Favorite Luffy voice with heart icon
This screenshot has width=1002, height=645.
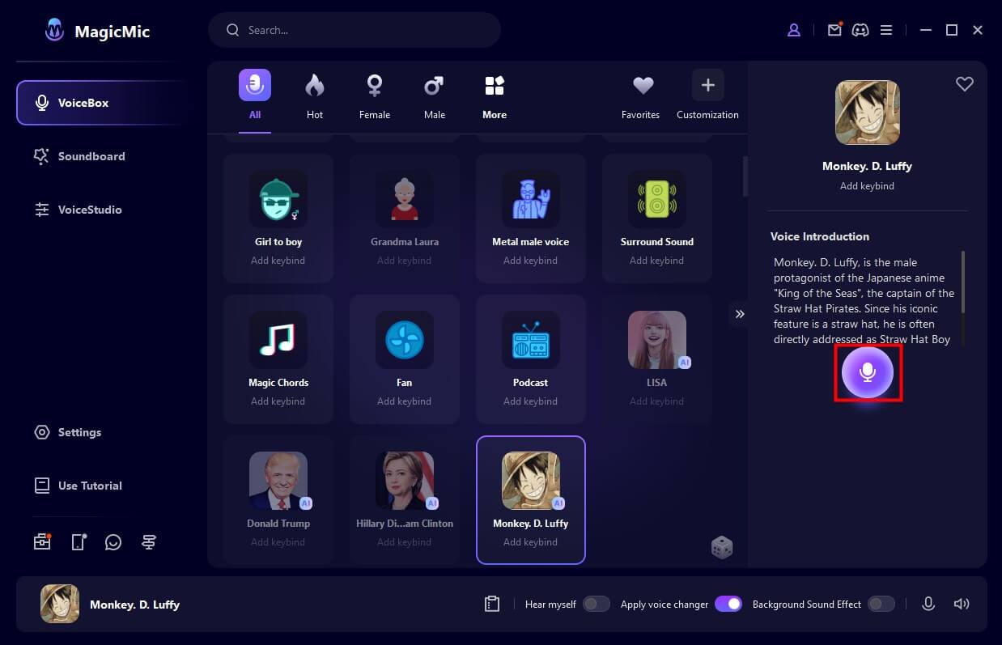[965, 84]
